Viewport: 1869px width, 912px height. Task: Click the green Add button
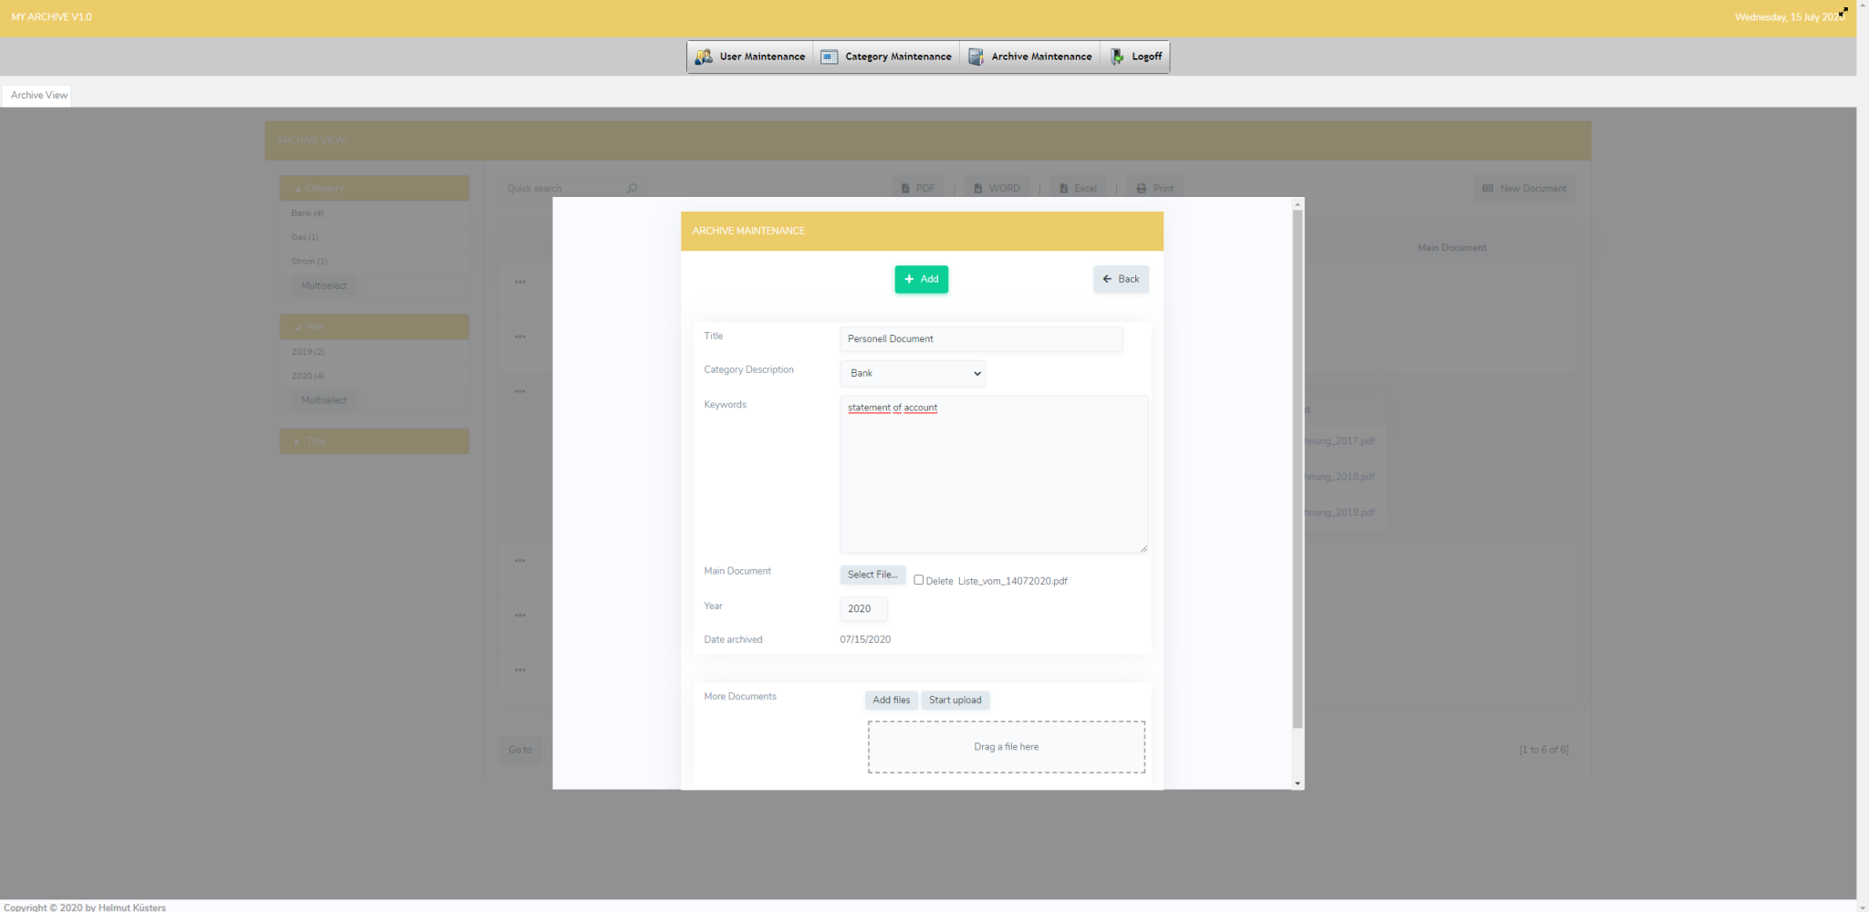pos(921,279)
